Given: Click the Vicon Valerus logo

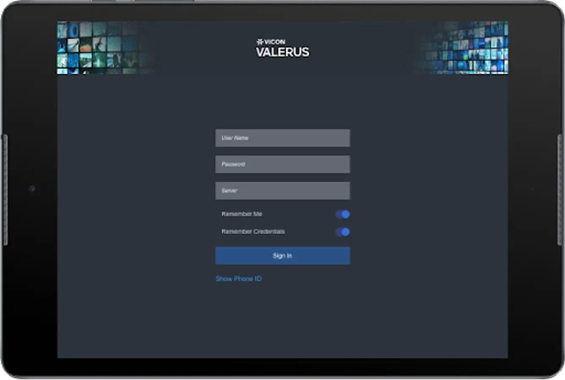Looking at the screenshot, I should click(282, 48).
